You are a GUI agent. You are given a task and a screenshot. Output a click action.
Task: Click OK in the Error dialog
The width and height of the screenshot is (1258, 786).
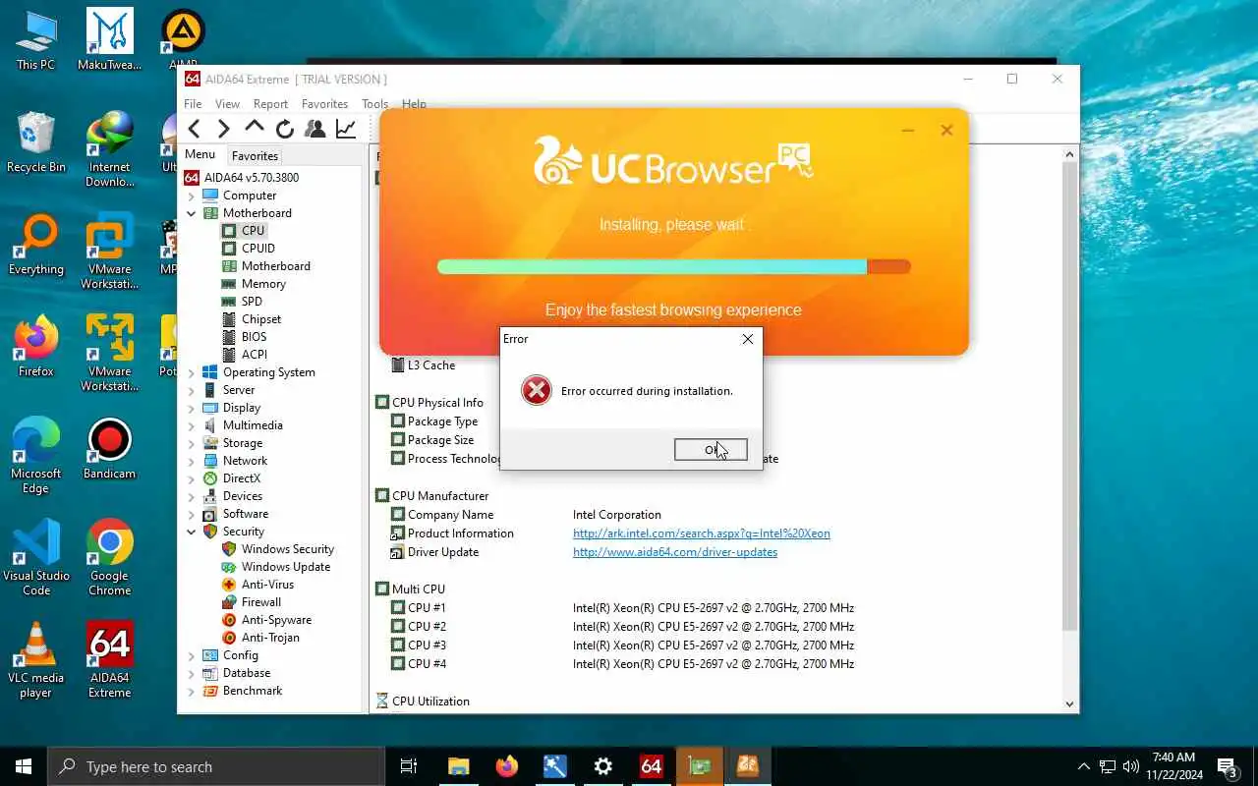tap(711, 449)
